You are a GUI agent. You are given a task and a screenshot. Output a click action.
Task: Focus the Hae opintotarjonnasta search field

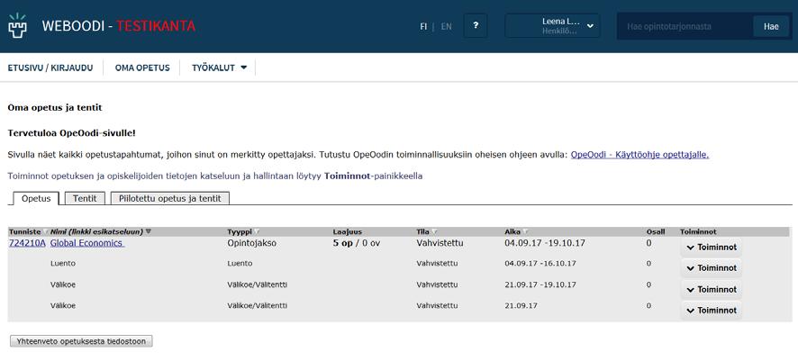(685, 26)
